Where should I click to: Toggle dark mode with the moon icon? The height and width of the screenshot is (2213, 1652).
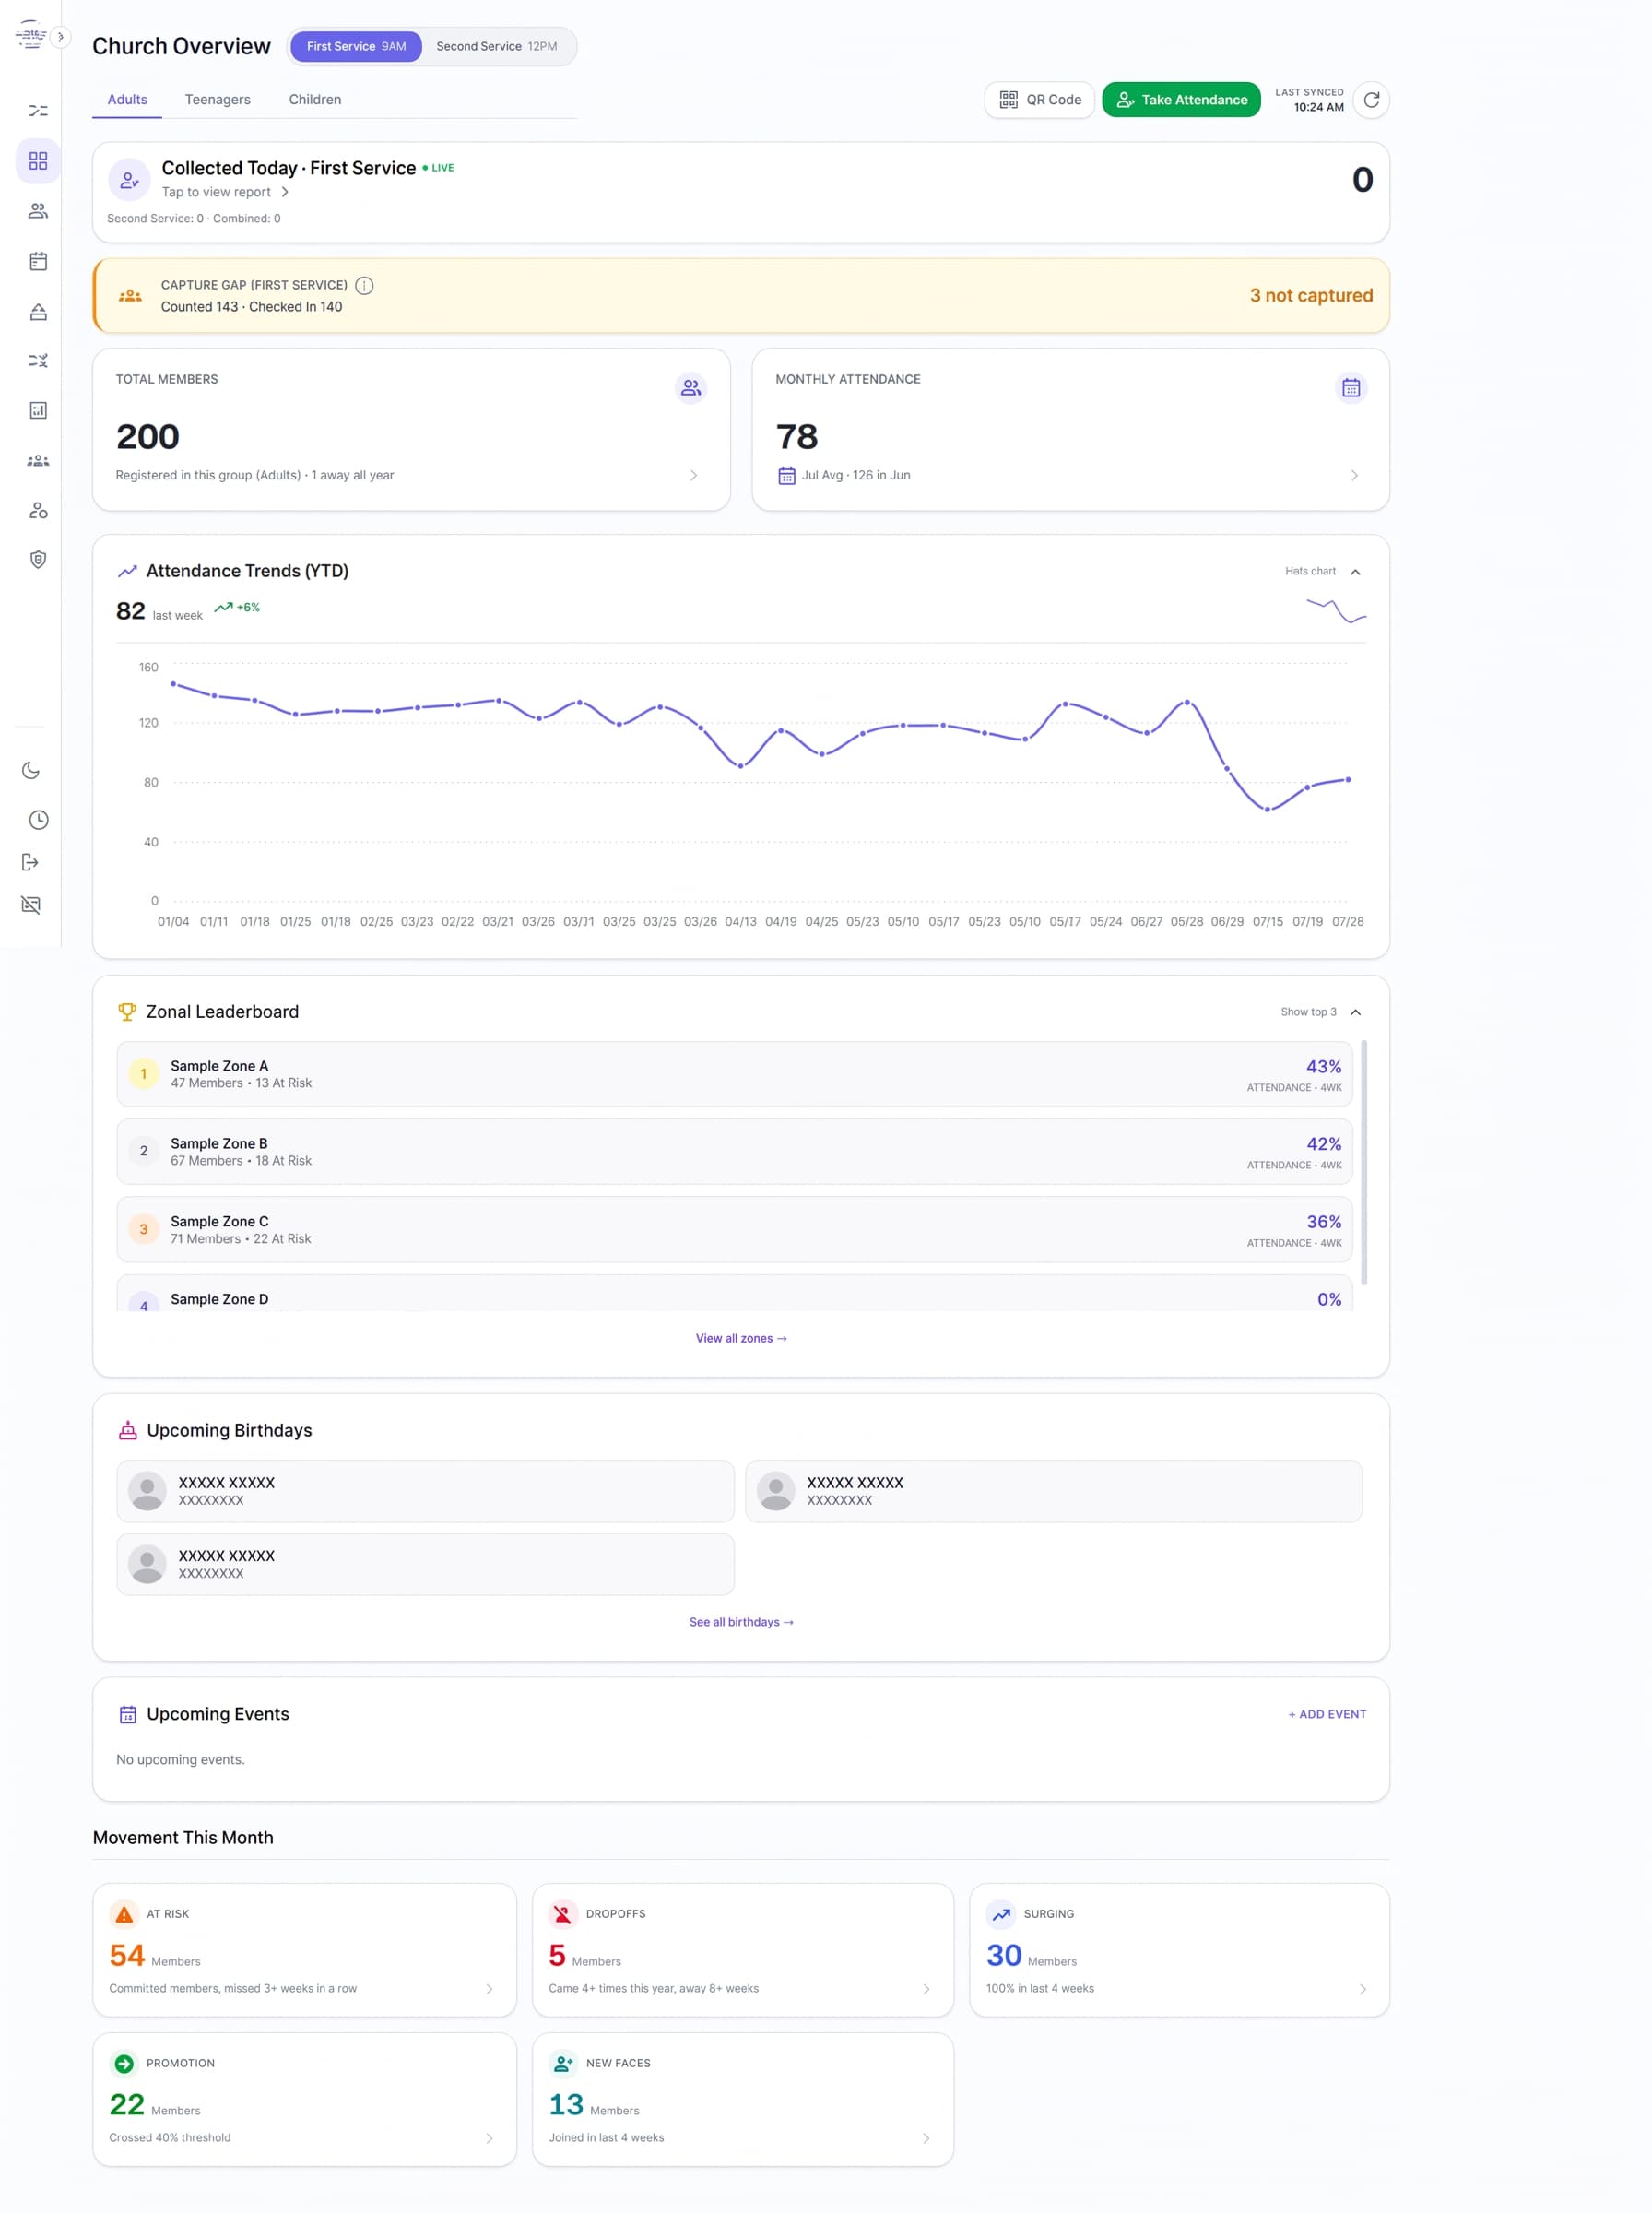31,770
